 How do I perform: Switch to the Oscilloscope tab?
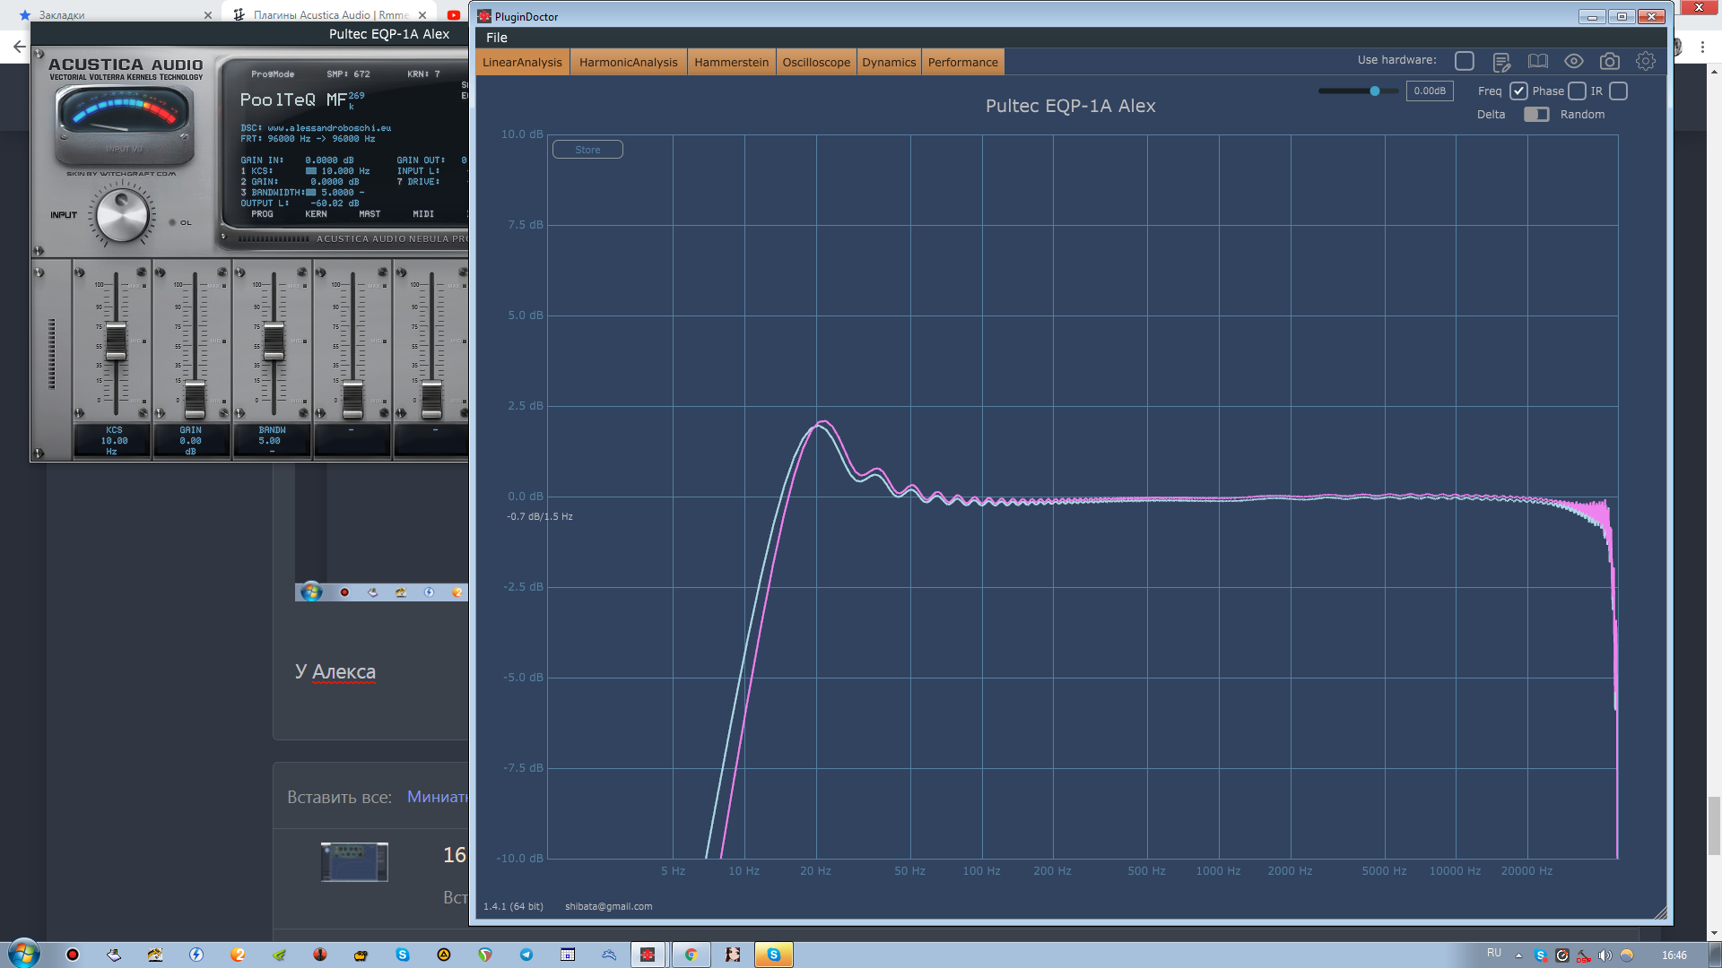(815, 63)
